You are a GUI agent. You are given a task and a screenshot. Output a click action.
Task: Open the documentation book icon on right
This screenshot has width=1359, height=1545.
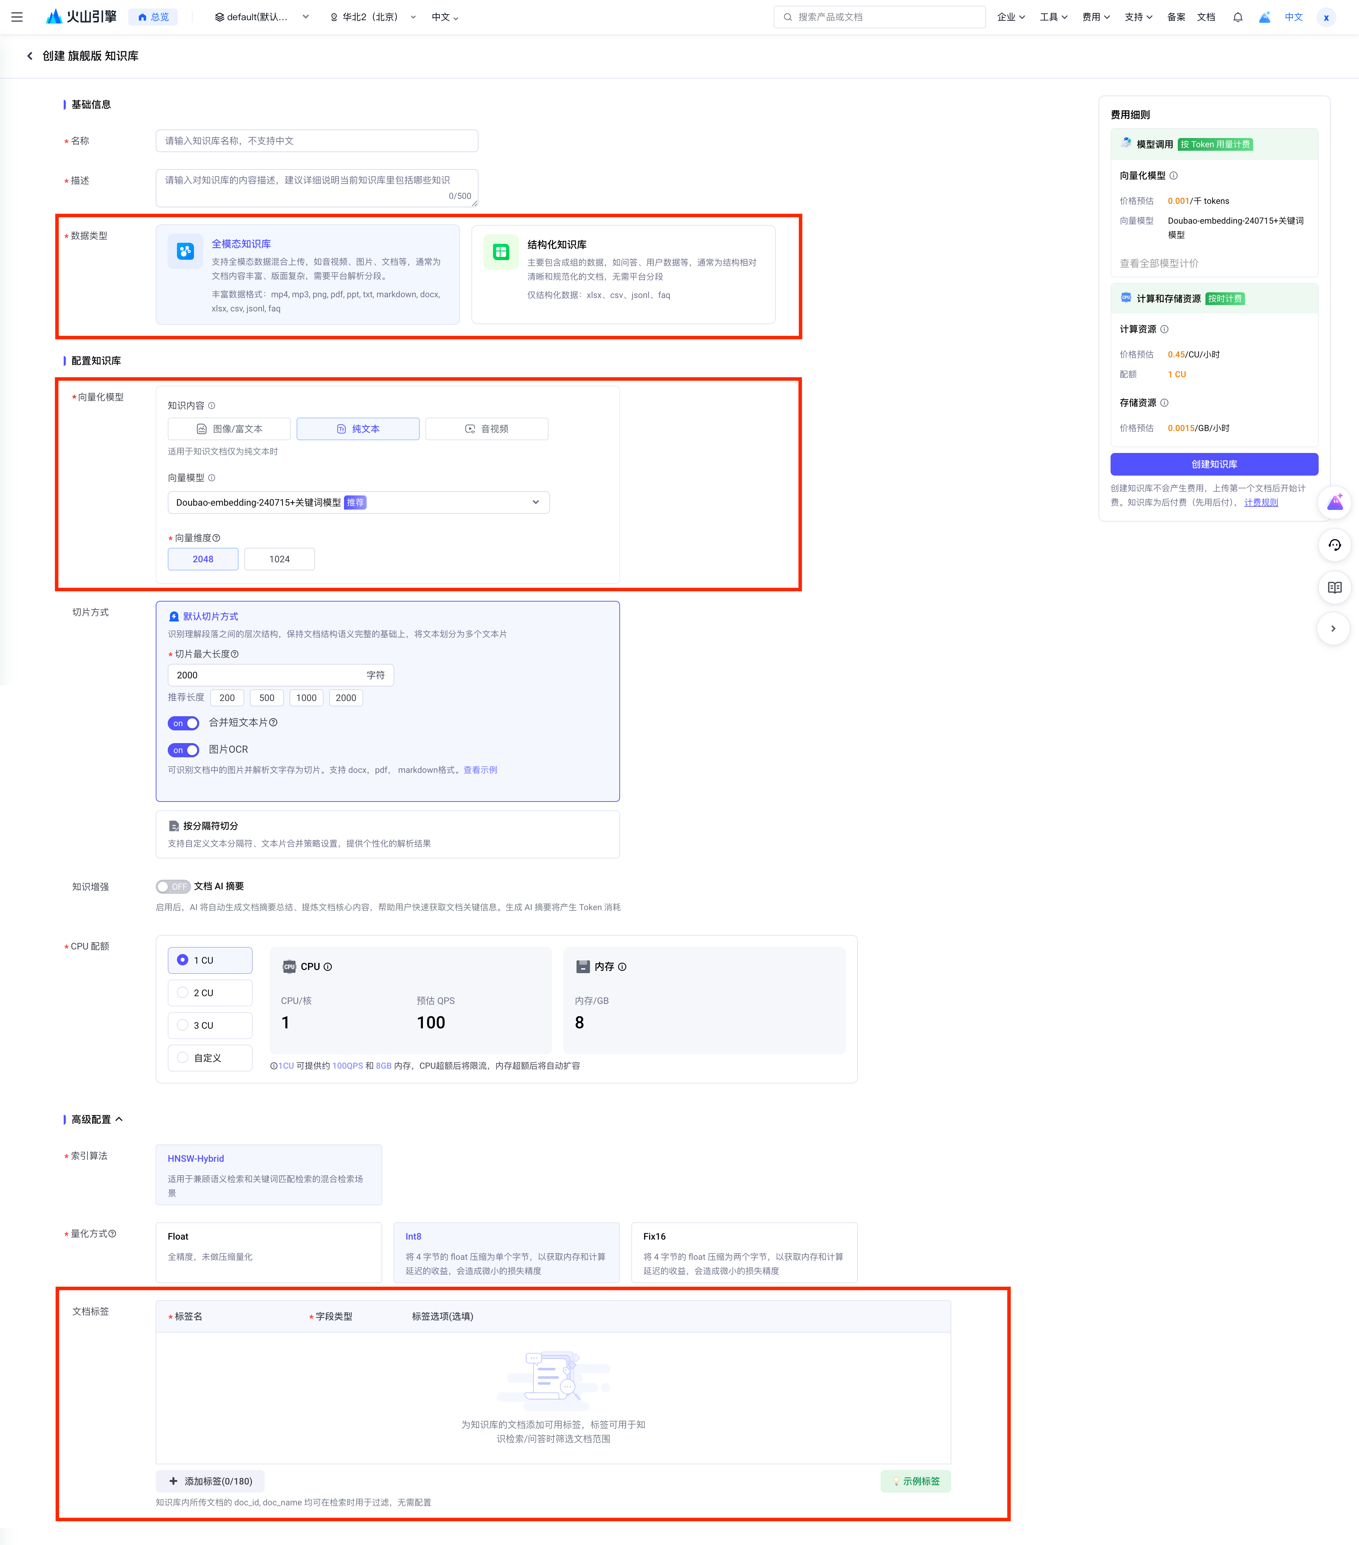pos(1334,587)
